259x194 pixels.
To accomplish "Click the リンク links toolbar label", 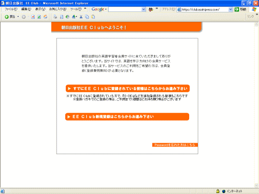I will (250, 17).
